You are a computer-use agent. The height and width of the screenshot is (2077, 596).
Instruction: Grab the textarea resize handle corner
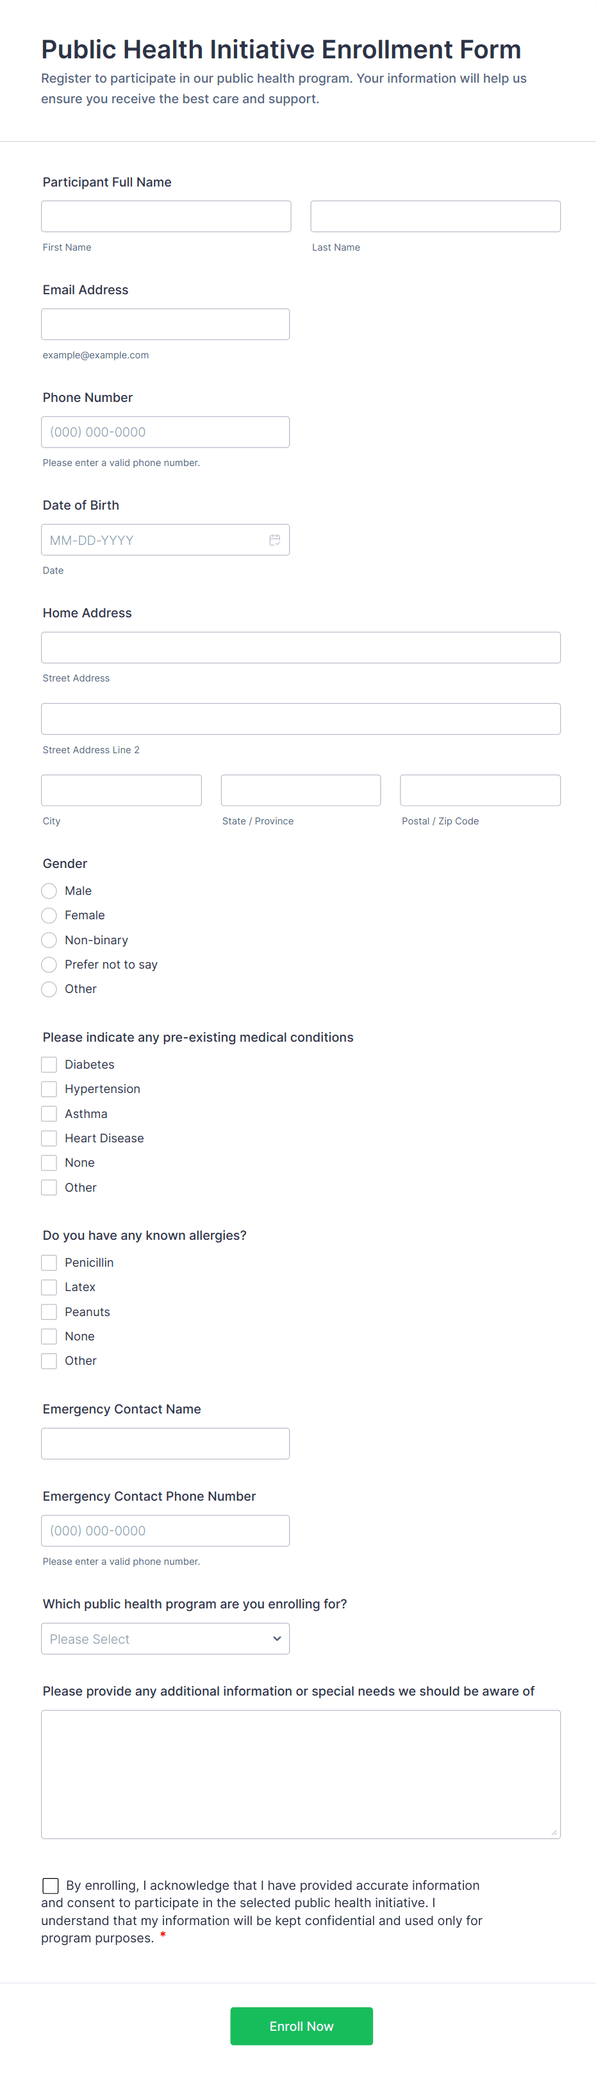[x=554, y=1832]
